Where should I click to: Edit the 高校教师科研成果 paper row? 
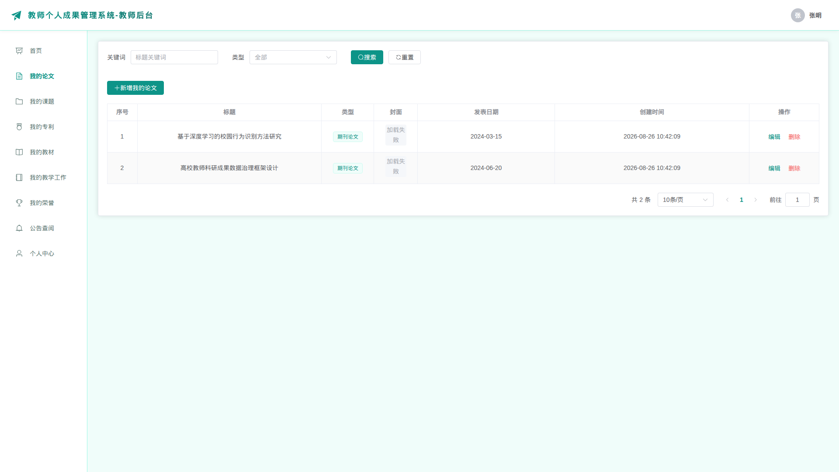pyautogui.click(x=774, y=168)
